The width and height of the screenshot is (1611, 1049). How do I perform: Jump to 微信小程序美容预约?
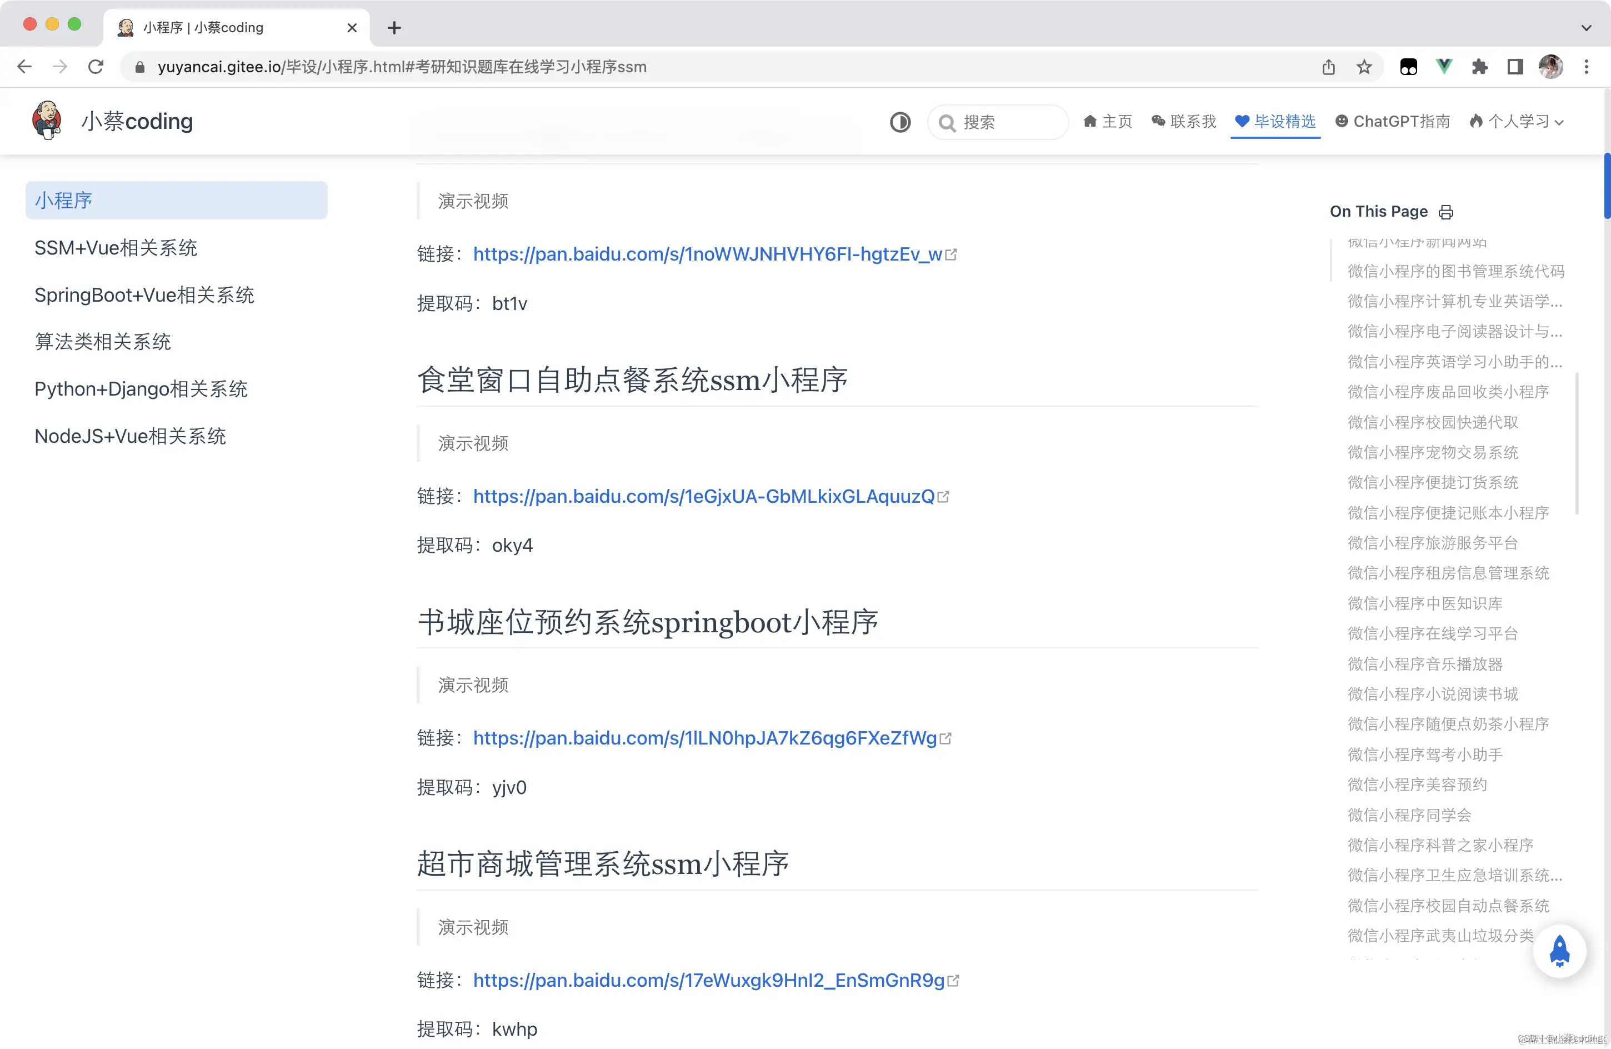(1418, 785)
